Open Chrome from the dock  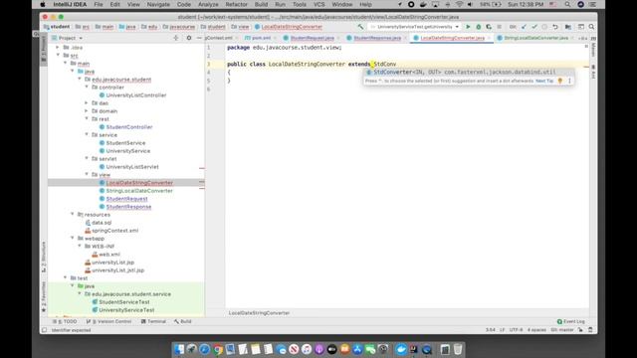[217, 349]
